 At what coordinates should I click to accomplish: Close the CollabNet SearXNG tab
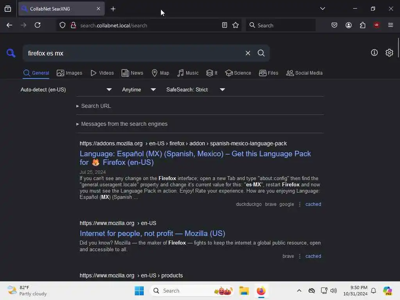coord(98,9)
